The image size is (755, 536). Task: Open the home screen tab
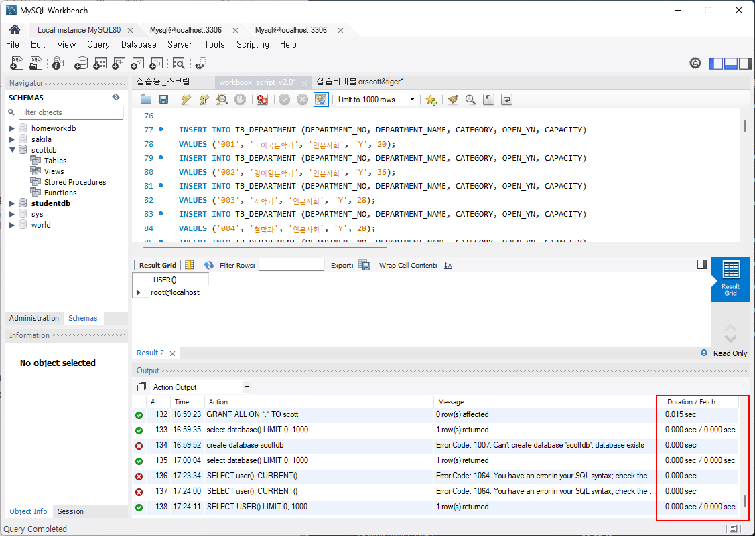coord(15,29)
